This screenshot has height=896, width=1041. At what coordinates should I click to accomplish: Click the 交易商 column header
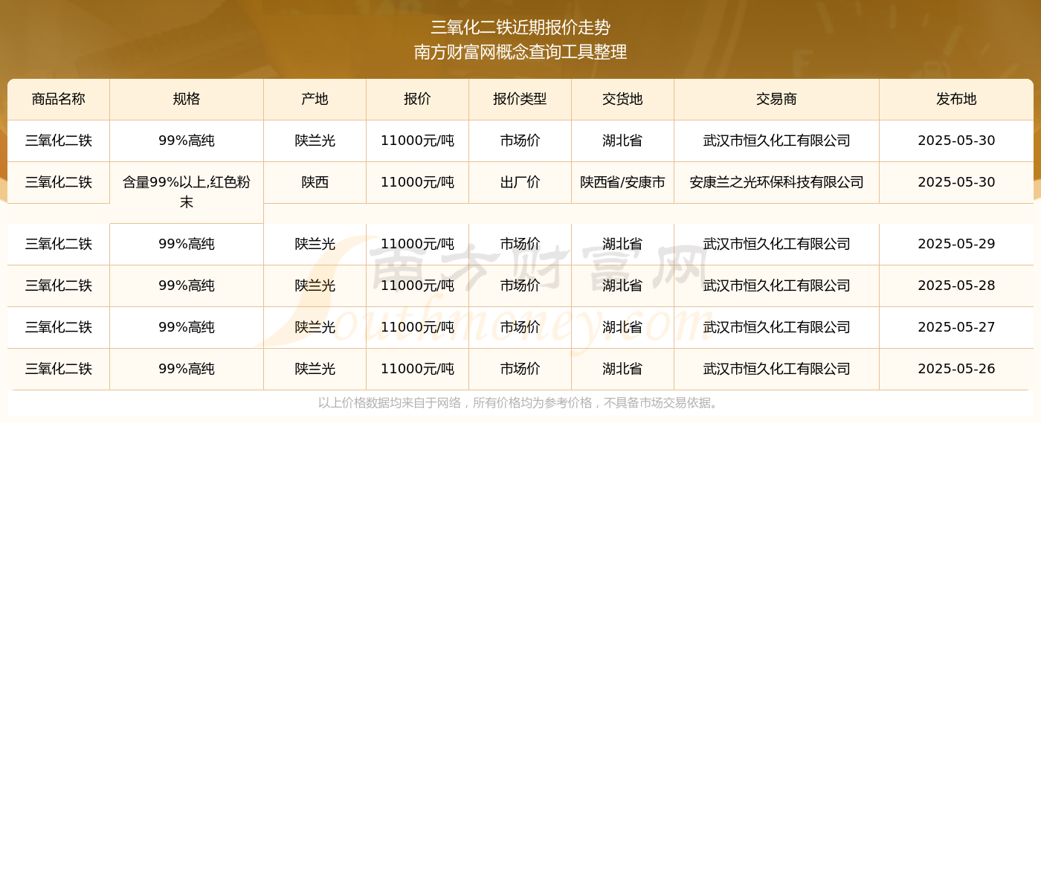click(x=777, y=99)
